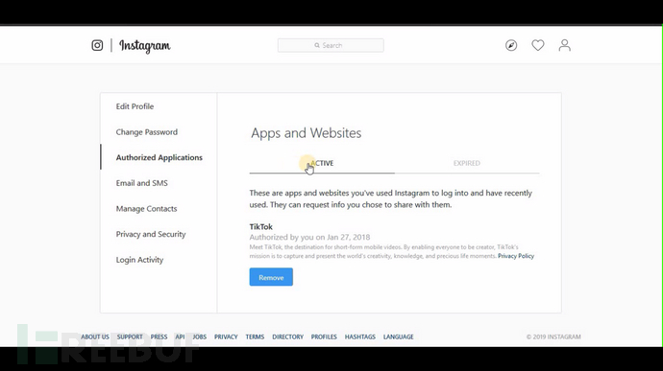The image size is (663, 371).
Task: Switch to the Active tab
Action: [322, 163]
